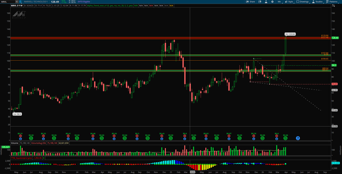Click the 128.49 price axis label
Screen dimensions: 342x174
coord(335,38)
